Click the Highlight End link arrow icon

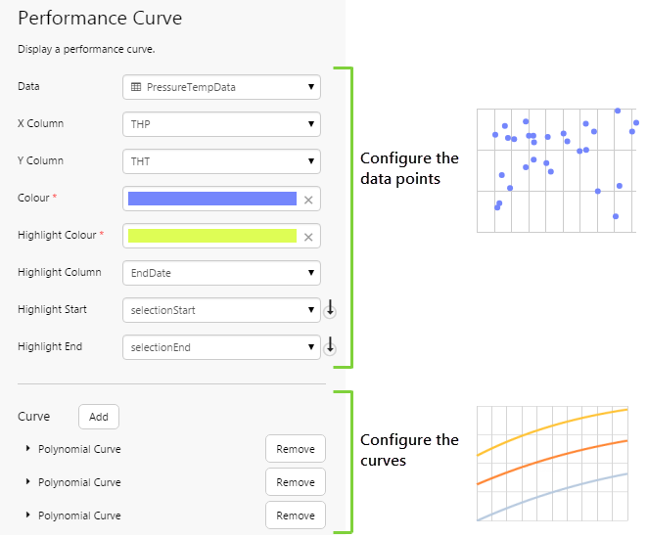point(331,346)
